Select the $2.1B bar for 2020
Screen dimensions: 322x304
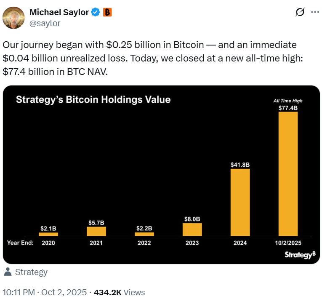point(48,234)
